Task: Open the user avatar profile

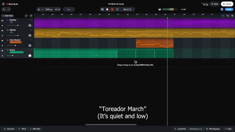Action: pyautogui.click(x=222, y=10)
